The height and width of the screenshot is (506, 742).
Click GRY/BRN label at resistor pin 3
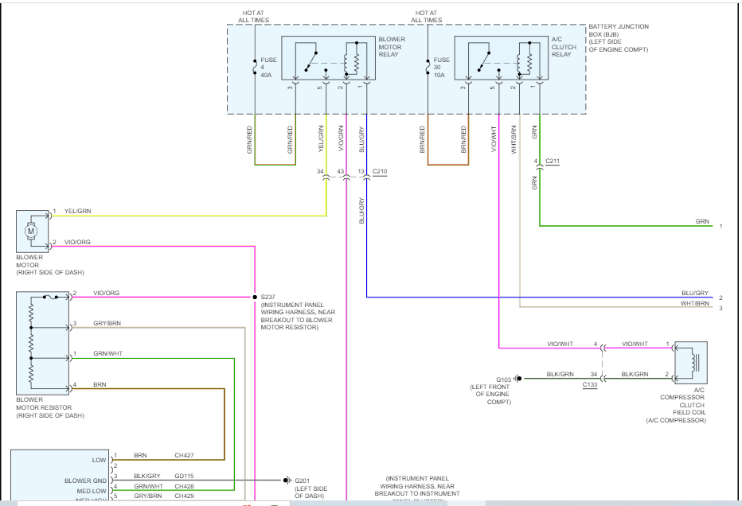107,324
